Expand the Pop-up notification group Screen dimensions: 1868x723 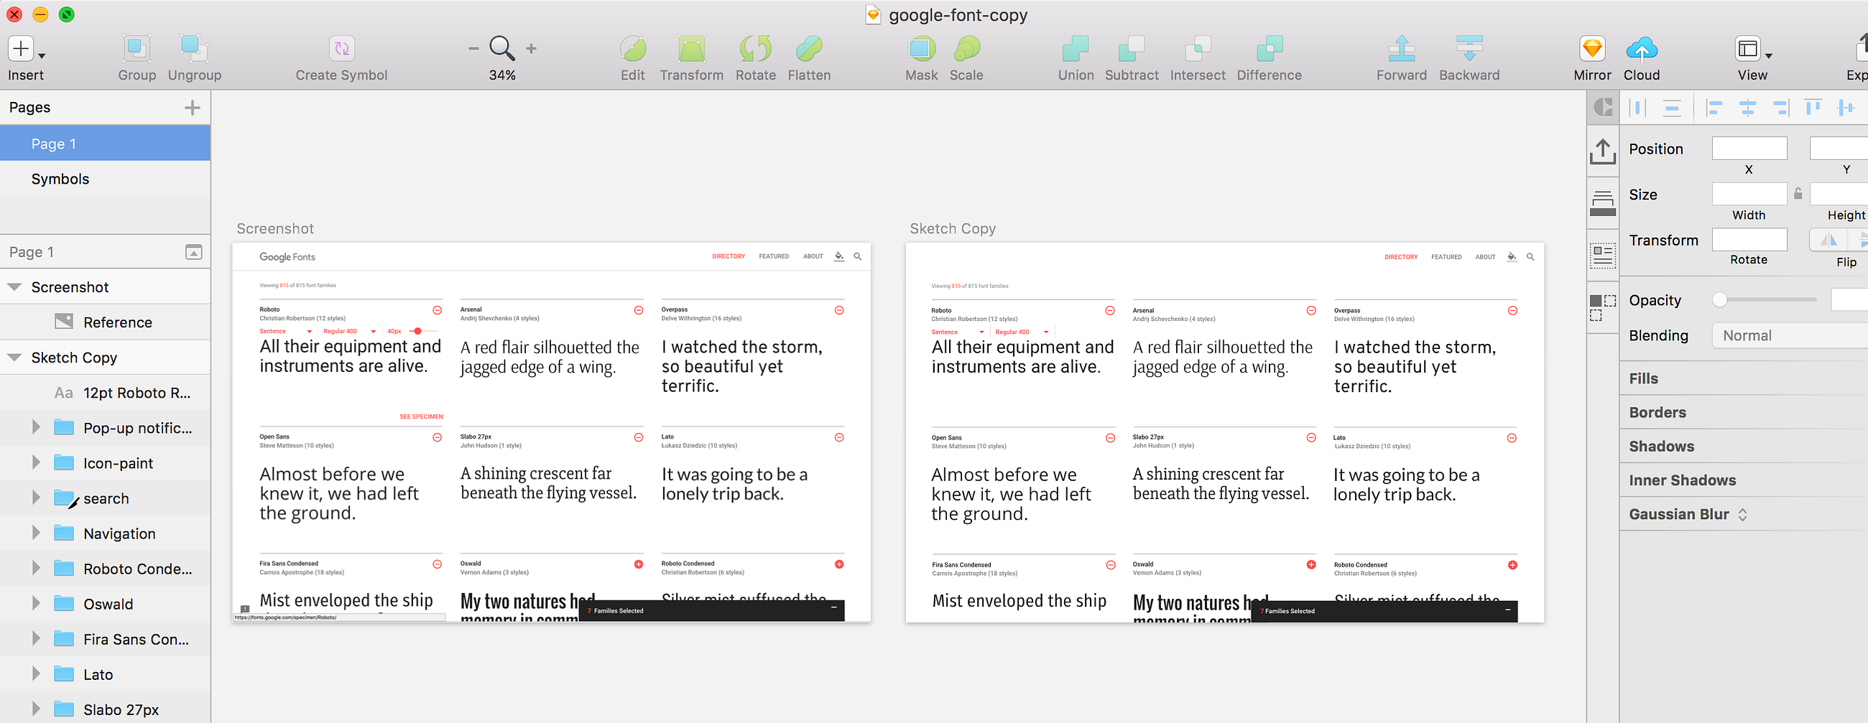point(35,427)
